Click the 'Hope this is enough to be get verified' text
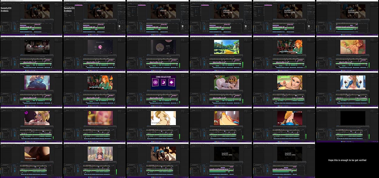Screen dimensions: 379x178 347,160
